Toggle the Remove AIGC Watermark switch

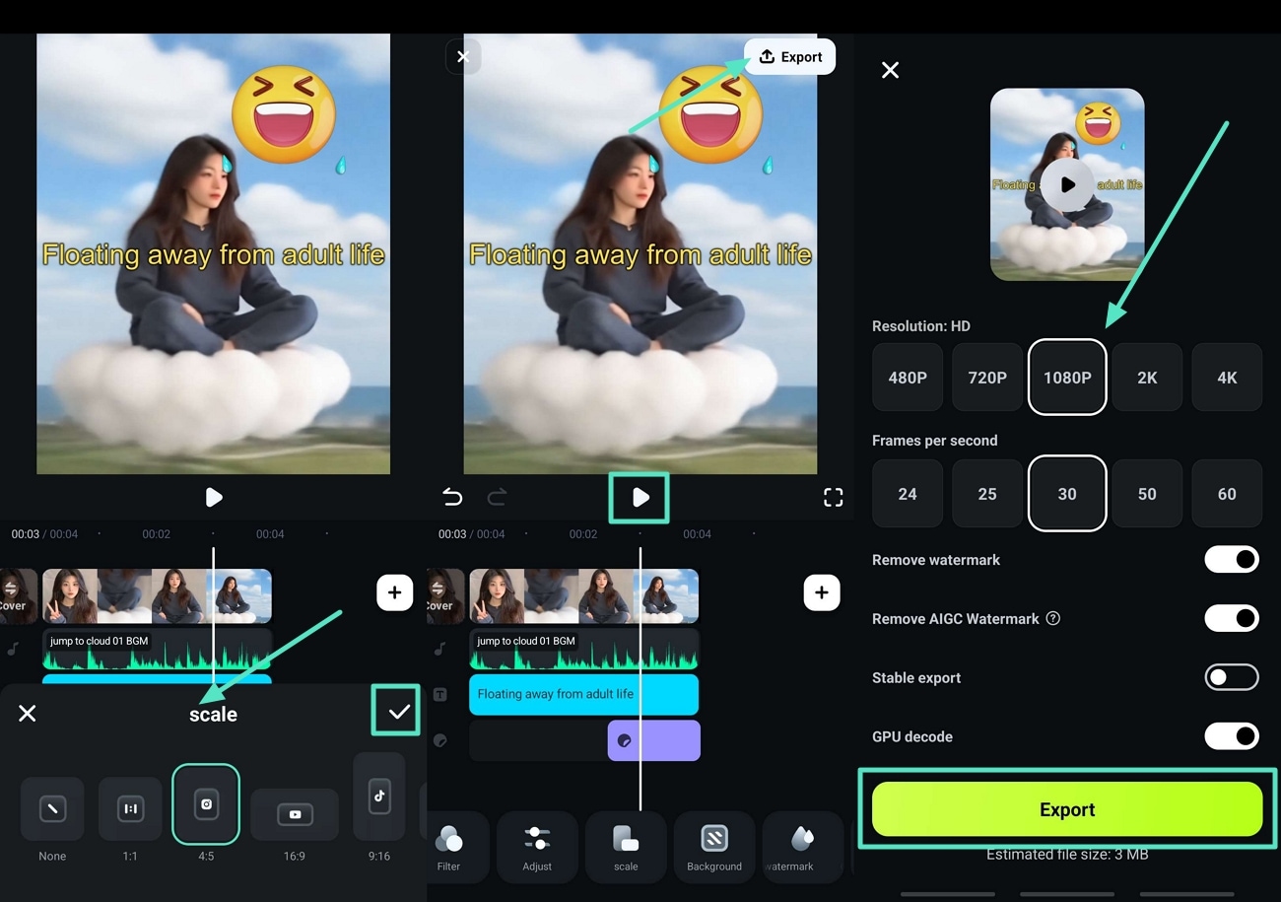[x=1232, y=619]
